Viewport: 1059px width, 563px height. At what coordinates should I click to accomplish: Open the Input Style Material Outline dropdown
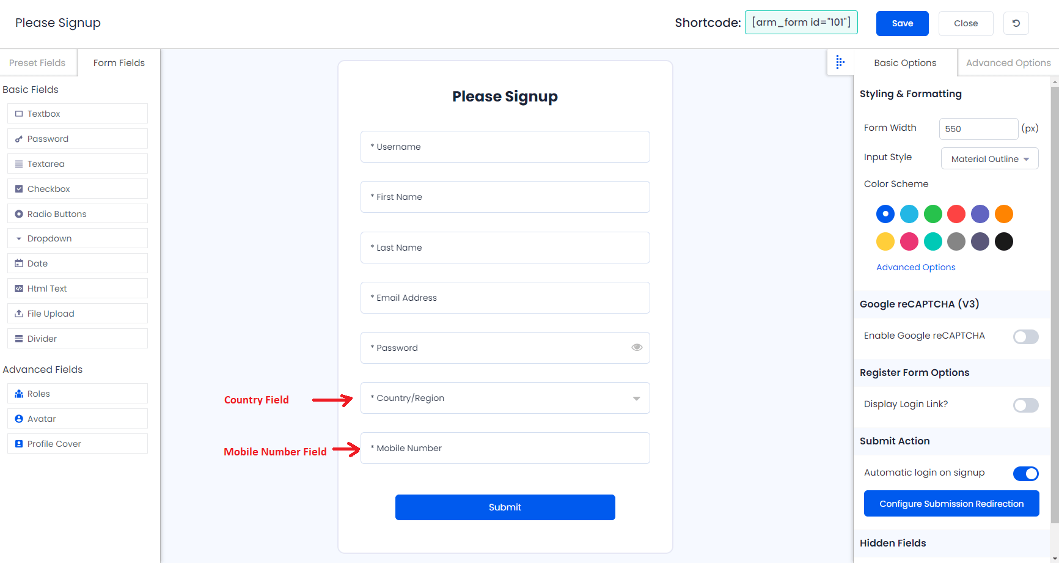click(x=989, y=159)
